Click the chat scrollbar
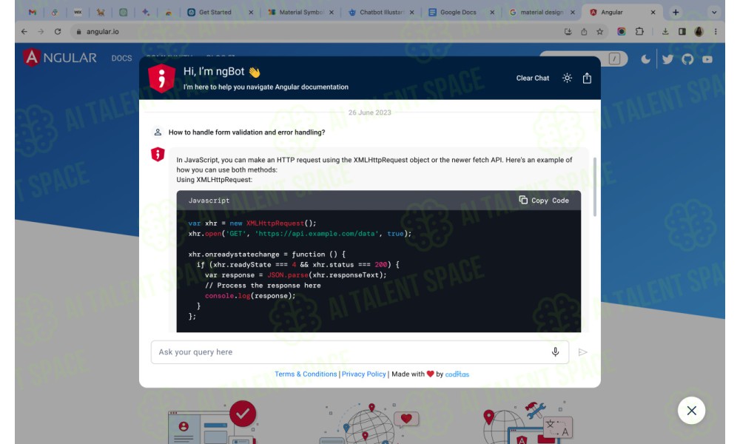740x444 pixels. point(595,186)
